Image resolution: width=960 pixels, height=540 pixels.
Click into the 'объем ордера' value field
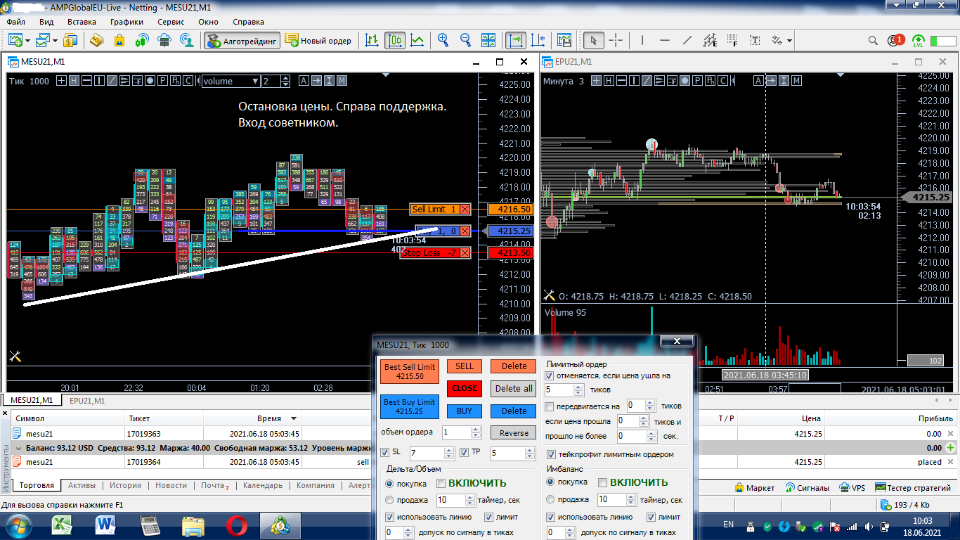click(x=456, y=432)
